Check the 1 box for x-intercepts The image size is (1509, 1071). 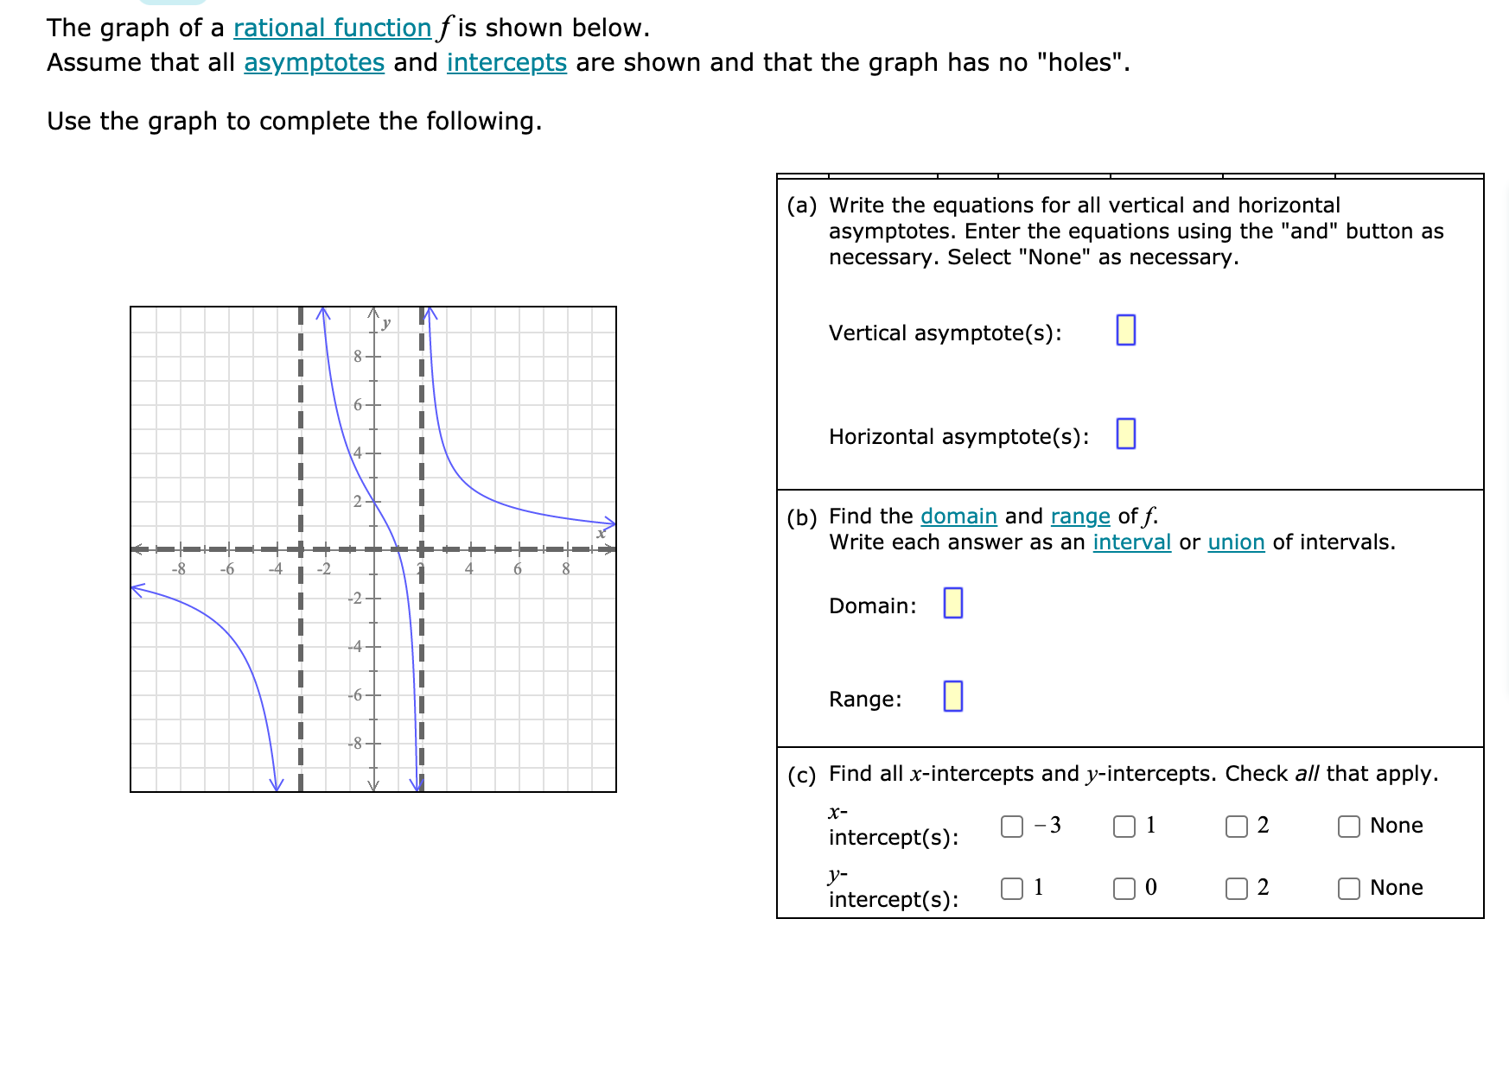(1125, 827)
